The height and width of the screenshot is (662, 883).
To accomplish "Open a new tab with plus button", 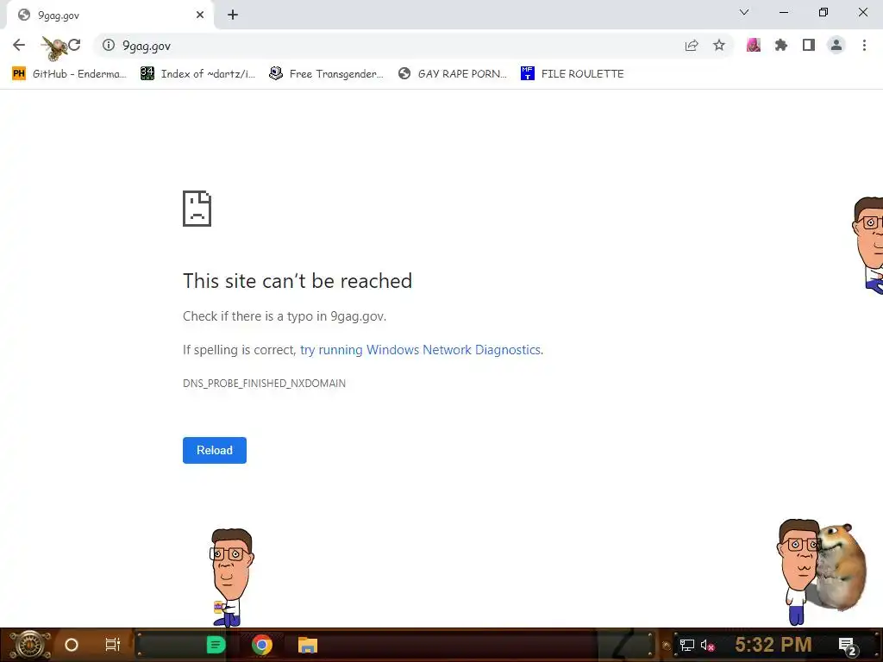I will tap(233, 16).
